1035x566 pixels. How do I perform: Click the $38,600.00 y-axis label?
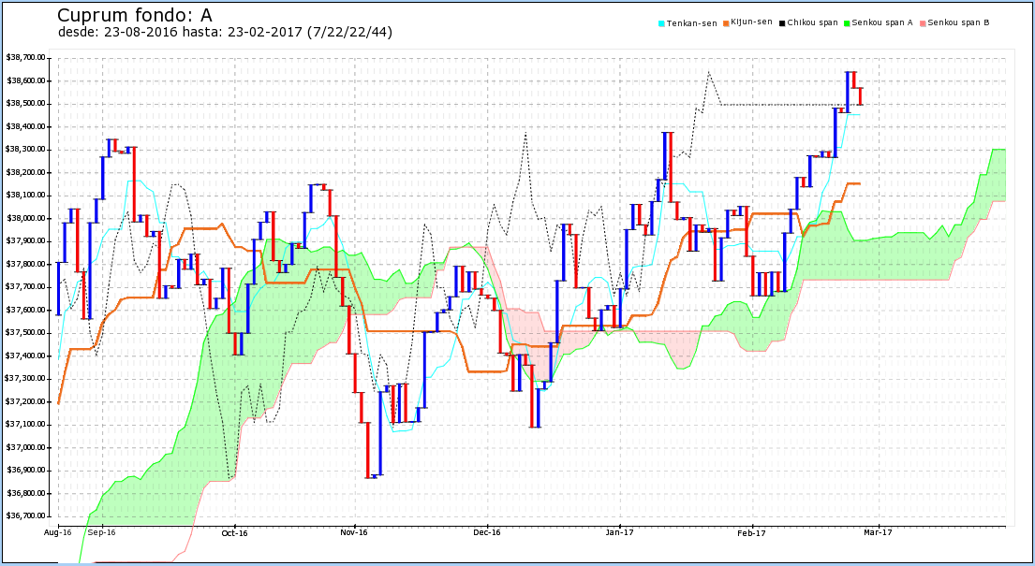point(25,80)
